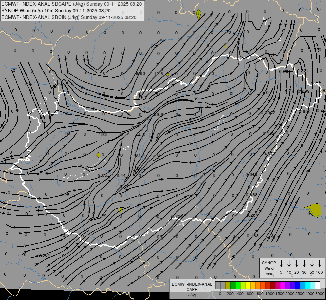Pick the olive swatch in the CAPE scale
This screenshot has height=300, width=326.
tap(228, 285)
